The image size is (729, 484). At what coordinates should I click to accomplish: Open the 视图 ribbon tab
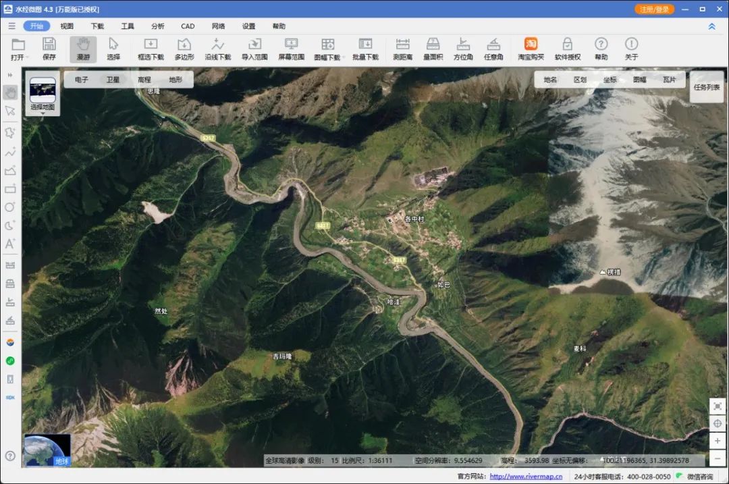(67, 26)
